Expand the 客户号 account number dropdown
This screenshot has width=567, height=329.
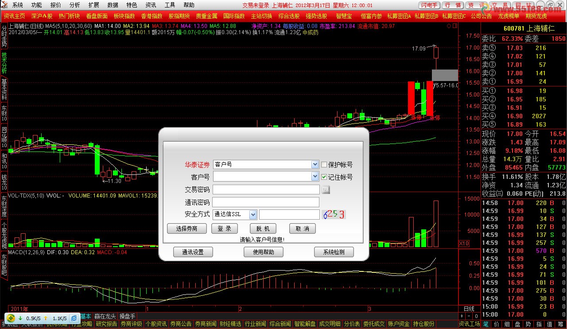click(x=315, y=176)
